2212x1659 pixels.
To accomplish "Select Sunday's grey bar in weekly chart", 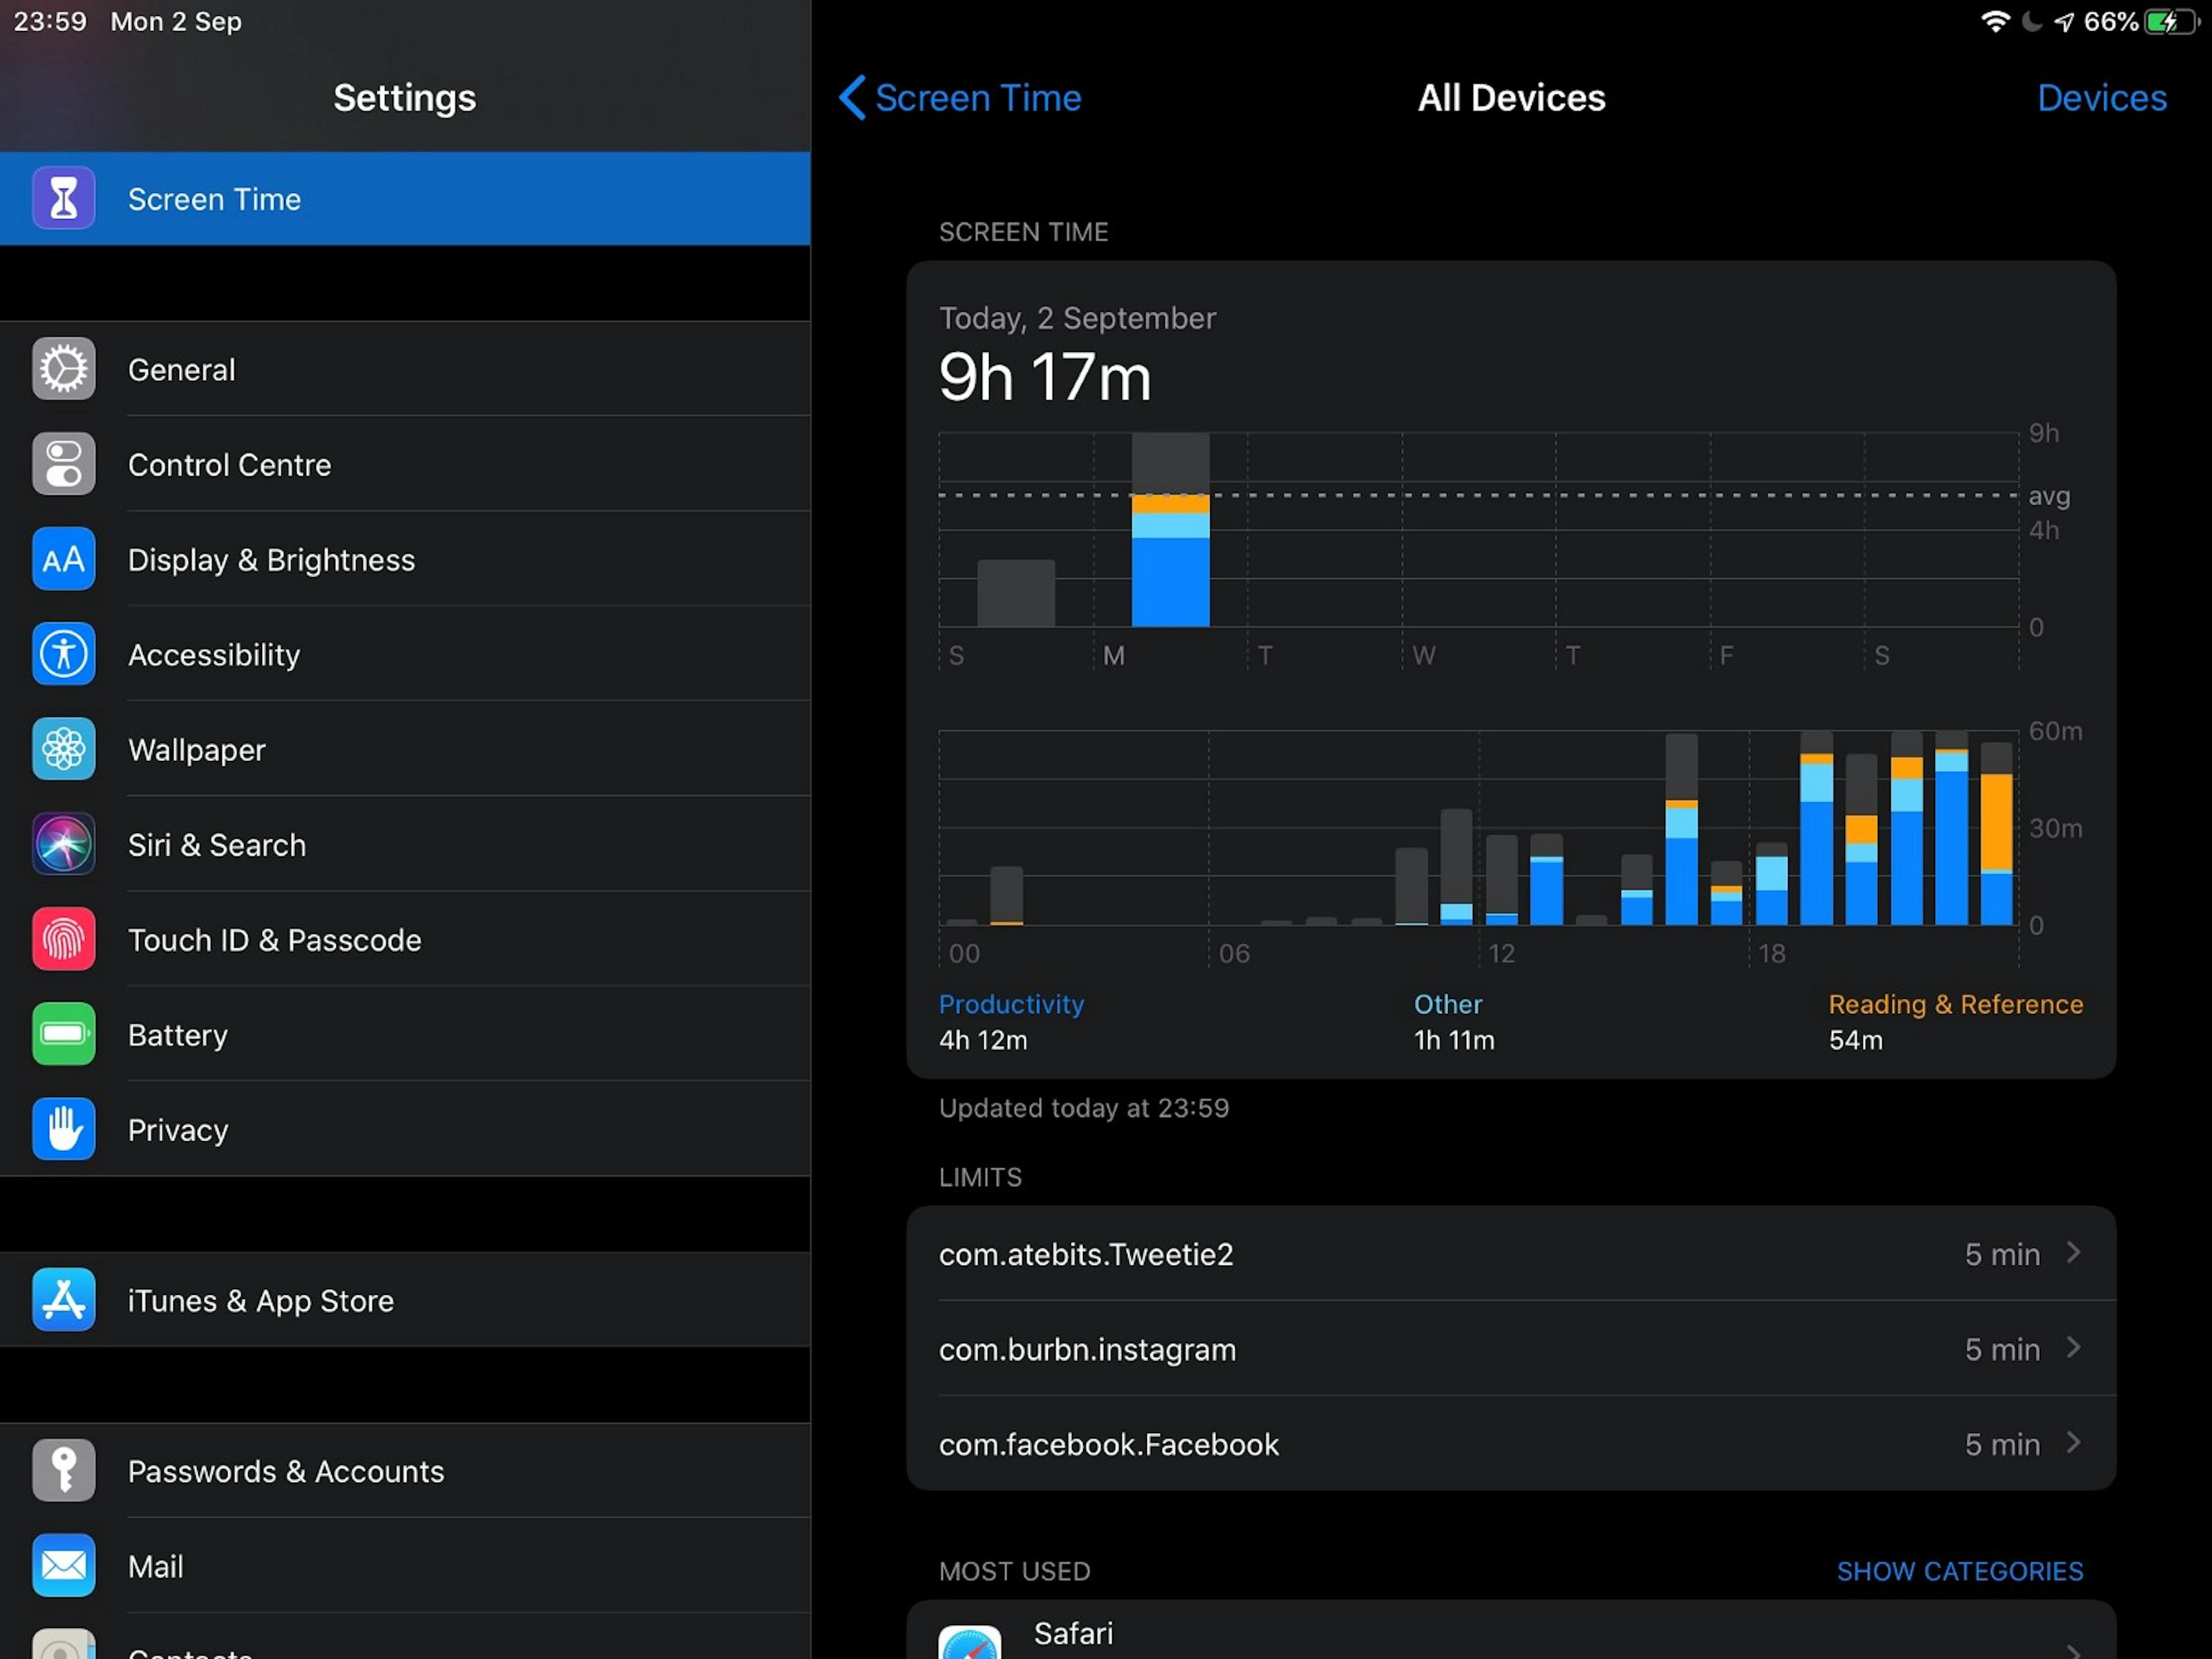I will tap(1016, 593).
